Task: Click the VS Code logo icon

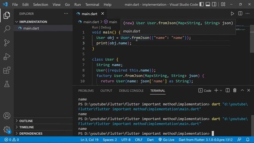Action: point(5,4)
